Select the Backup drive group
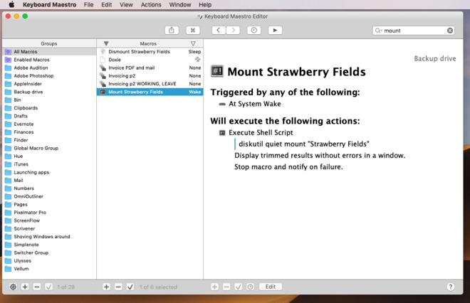This screenshot has width=470, height=303. [x=49, y=92]
